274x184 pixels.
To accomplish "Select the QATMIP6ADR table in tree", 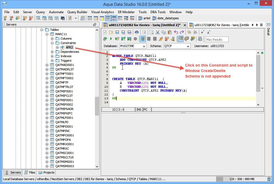I will tap(64, 109).
